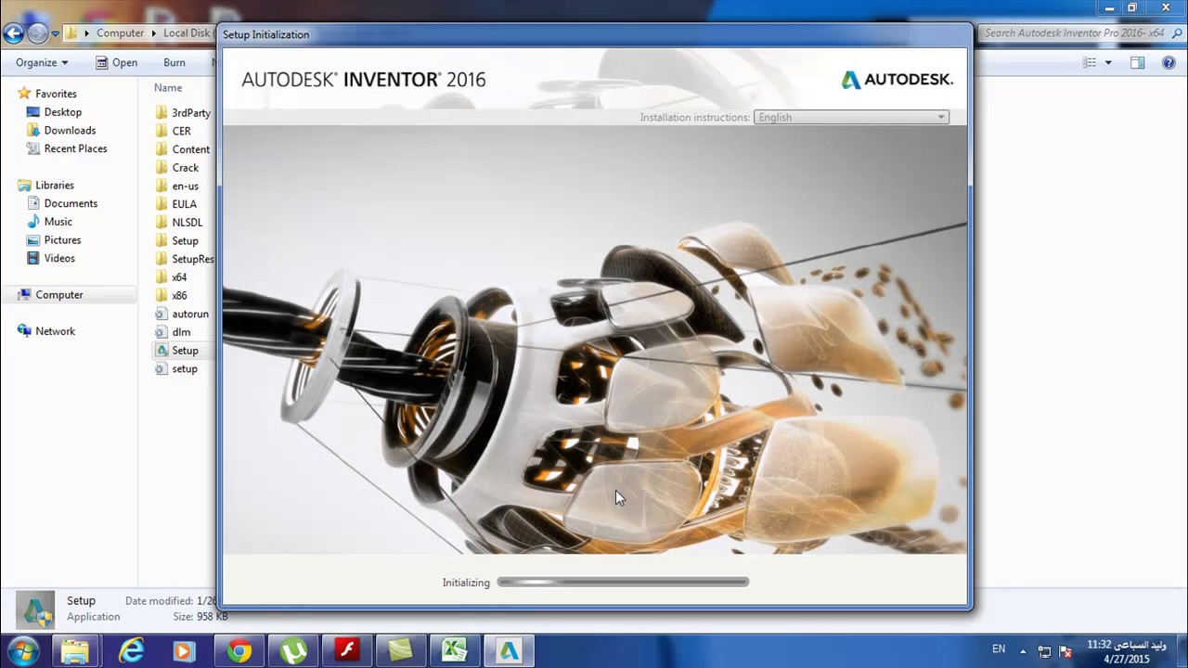The width and height of the screenshot is (1188, 668).
Task: Open the recent pages dropdown beside Forward
Action: (x=55, y=33)
